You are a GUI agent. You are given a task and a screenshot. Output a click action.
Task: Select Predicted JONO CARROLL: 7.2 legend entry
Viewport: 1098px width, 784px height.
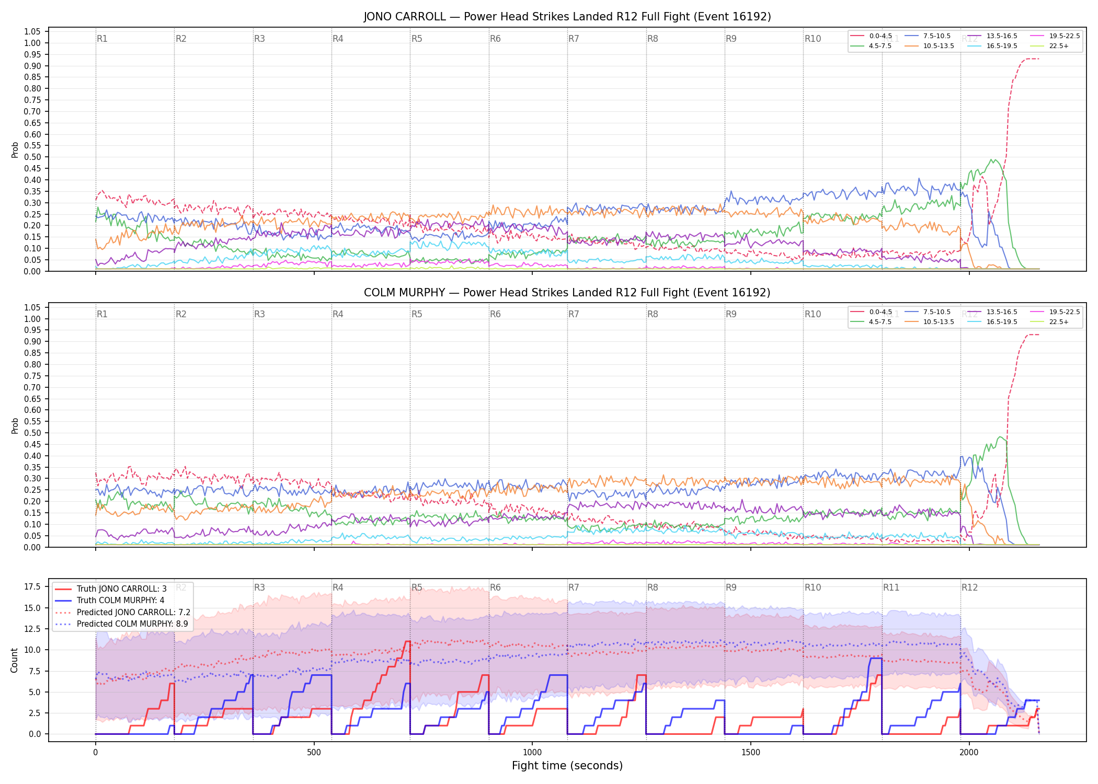pyautogui.click(x=123, y=613)
